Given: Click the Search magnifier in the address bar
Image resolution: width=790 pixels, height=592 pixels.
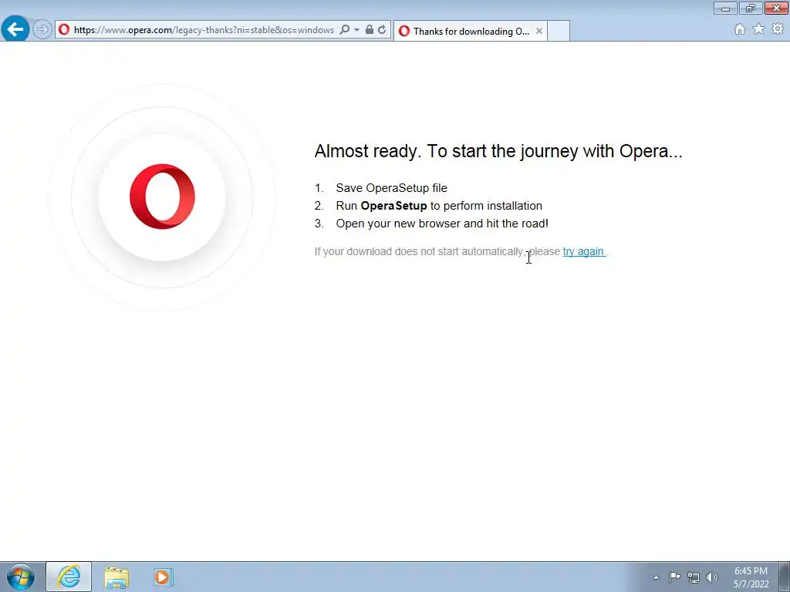Looking at the screenshot, I should [x=345, y=30].
